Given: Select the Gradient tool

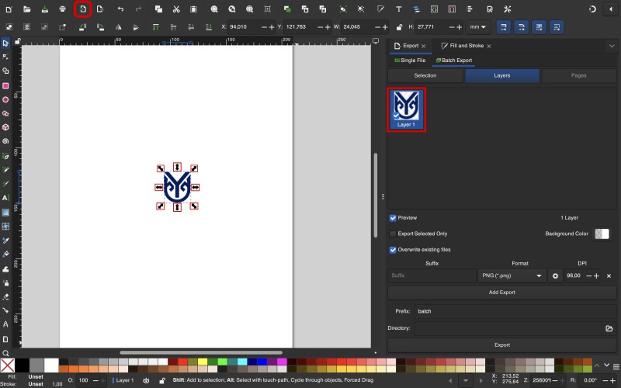Looking at the screenshot, I should coord(5,213).
